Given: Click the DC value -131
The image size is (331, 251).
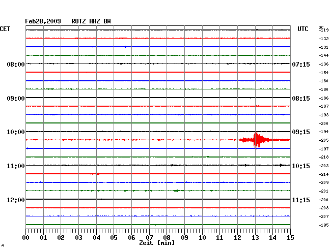Looking at the screenshot, I should pyautogui.click(x=323, y=47).
